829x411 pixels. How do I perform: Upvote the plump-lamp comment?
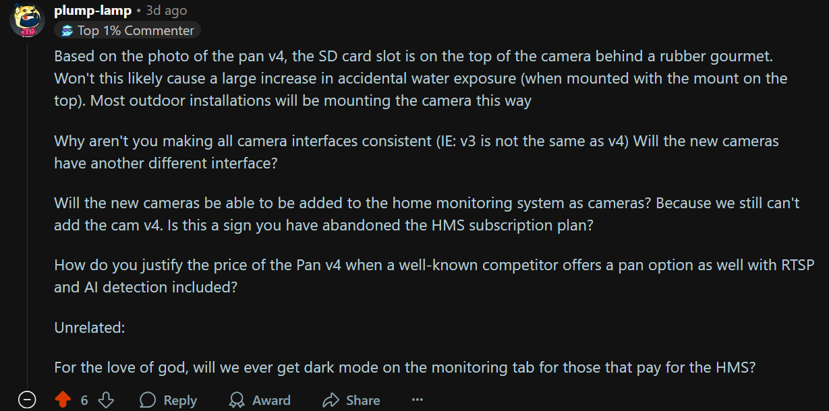click(x=63, y=400)
